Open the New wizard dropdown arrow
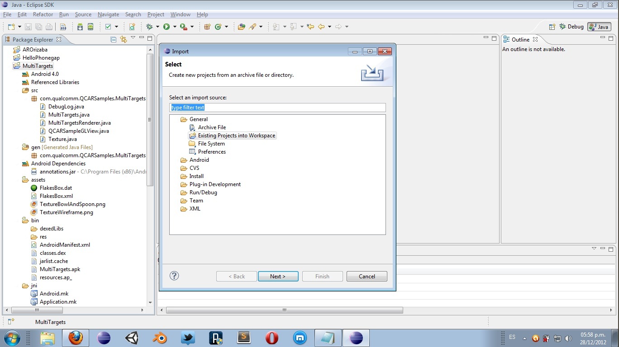 click(x=19, y=27)
